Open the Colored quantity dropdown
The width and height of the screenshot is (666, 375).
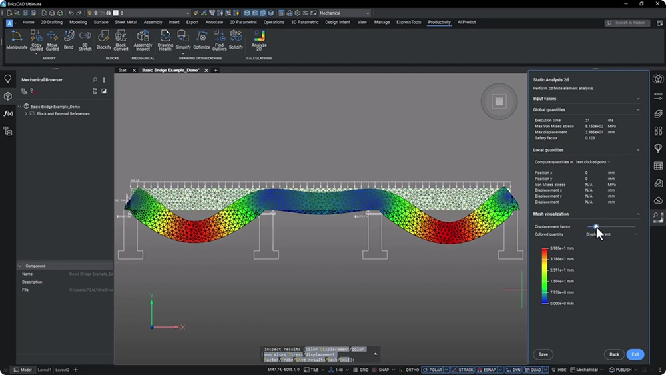(x=611, y=234)
